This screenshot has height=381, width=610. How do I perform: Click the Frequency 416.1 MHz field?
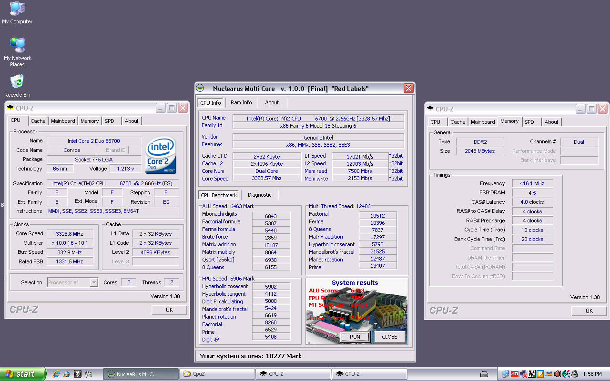click(533, 183)
